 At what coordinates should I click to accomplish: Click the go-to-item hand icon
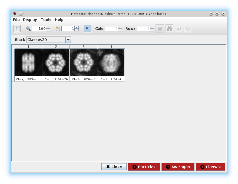[x=57, y=28]
